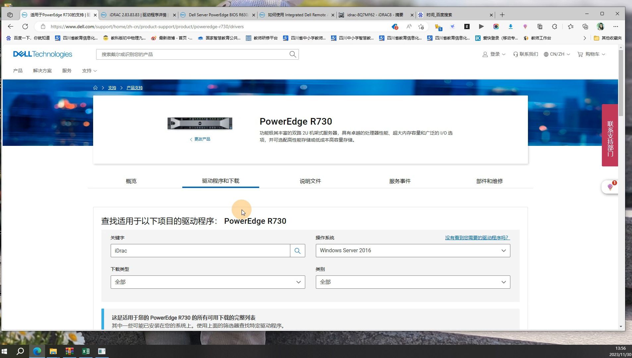Click the 支持 breadcrumb link
This screenshot has height=358, width=632.
[x=112, y=88]
